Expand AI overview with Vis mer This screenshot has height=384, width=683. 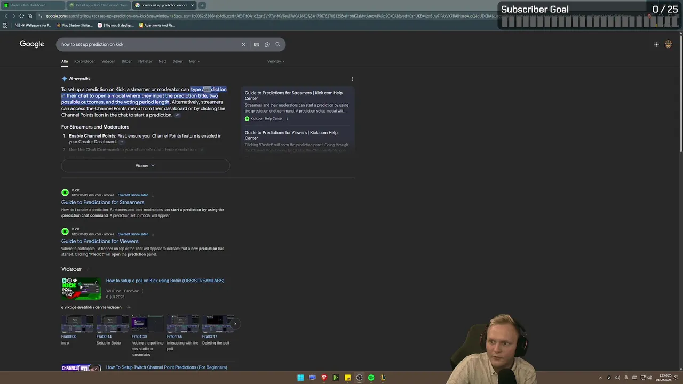(x=145, y=166)
